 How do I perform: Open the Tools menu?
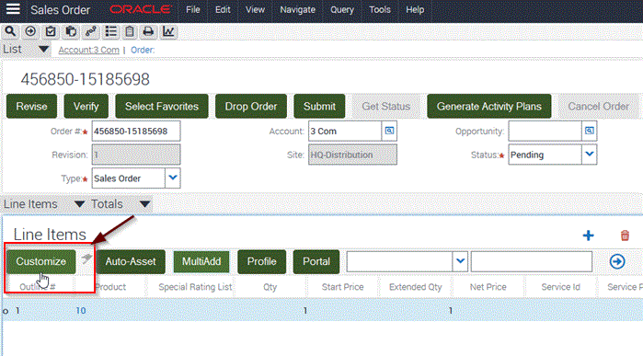point(380,9)
